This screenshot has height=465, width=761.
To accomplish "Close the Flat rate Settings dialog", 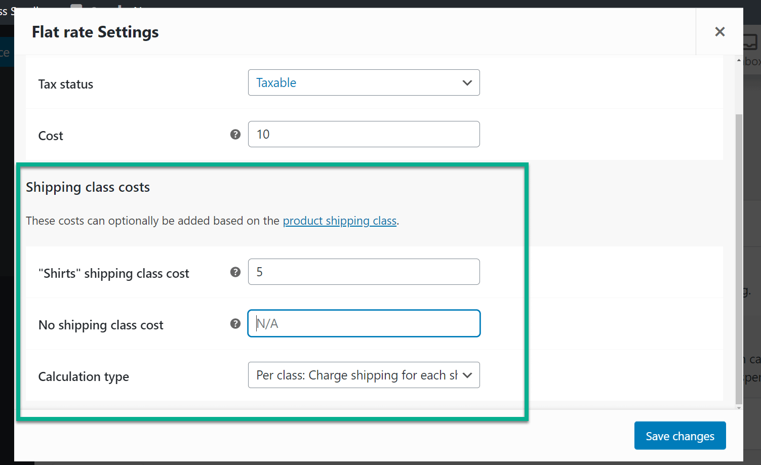I will click(719, 31).
